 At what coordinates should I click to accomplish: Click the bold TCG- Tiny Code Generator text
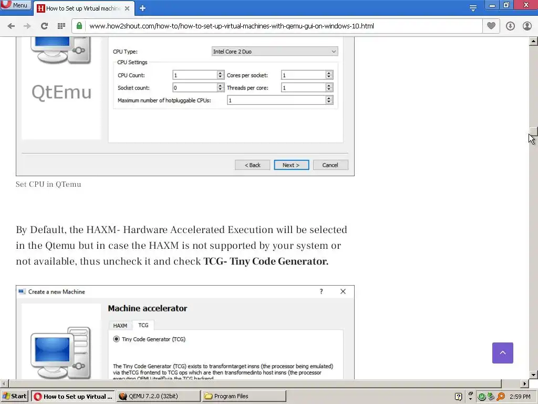[x=266, y=261]
